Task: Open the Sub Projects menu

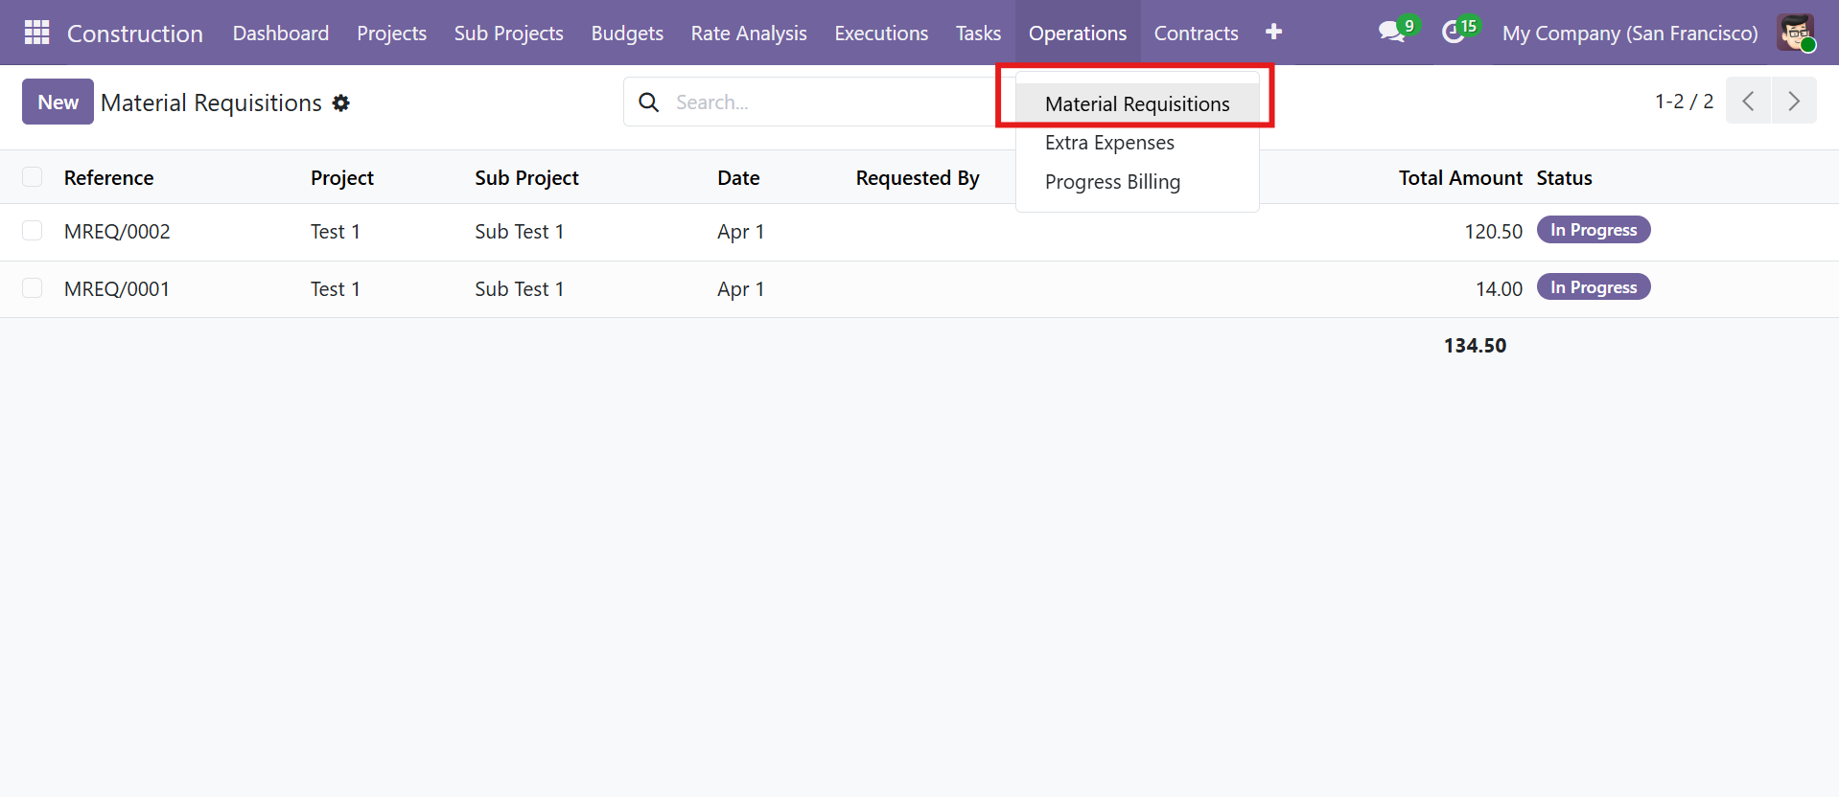Action: point(508,33)
